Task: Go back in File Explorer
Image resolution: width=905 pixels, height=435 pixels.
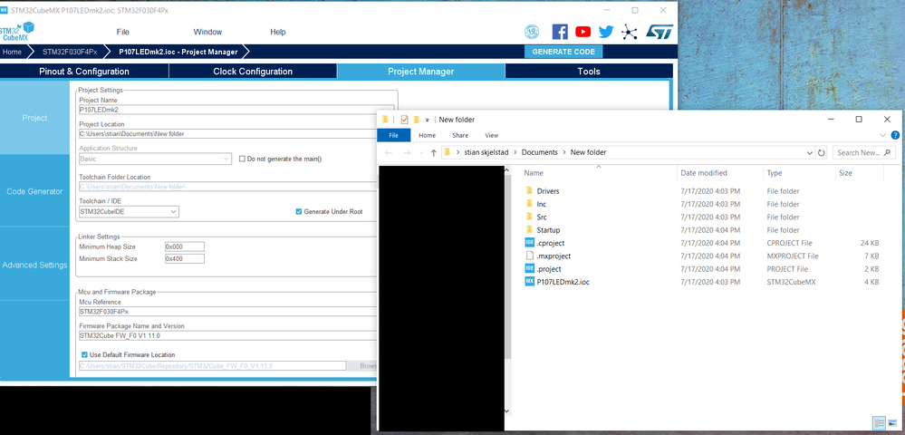Action: point(389,152)
